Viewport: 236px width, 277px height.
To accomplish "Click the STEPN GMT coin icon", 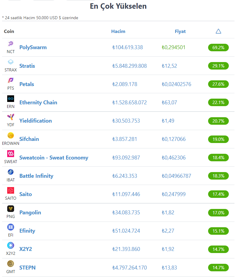I will pyautogui.click(x=11, y=264).
